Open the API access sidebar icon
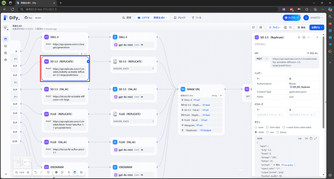Screen dimensions: 334x179 pyautogui.click(x=6, y=46)
